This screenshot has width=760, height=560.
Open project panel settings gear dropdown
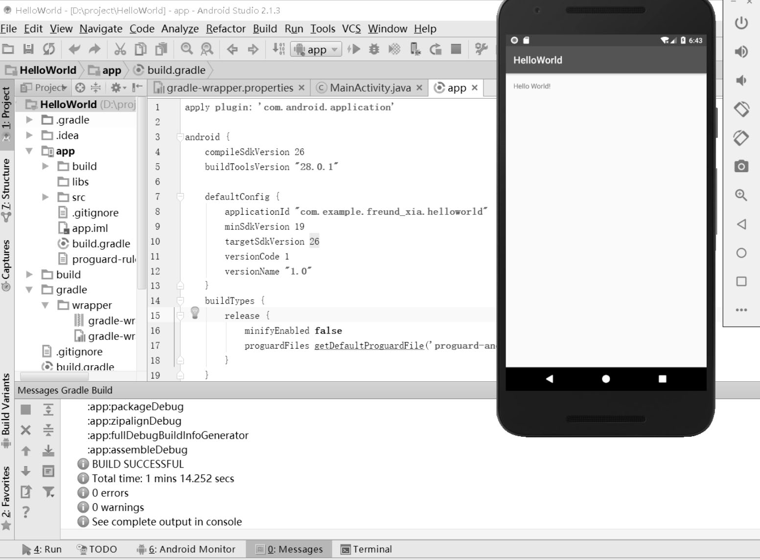point(118,88)
